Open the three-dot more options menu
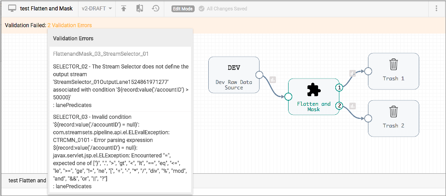Viewport: 446px width, 196px height. (x=436, y=9)
